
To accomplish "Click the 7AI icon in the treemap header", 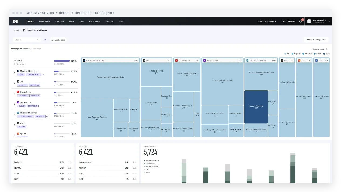I will 144,60.
